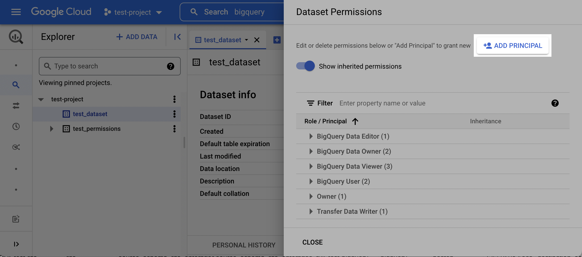Click the BigQuery logo icon in sidebar
The height and width of the screenshot is (257, 582).
(16, 37)
